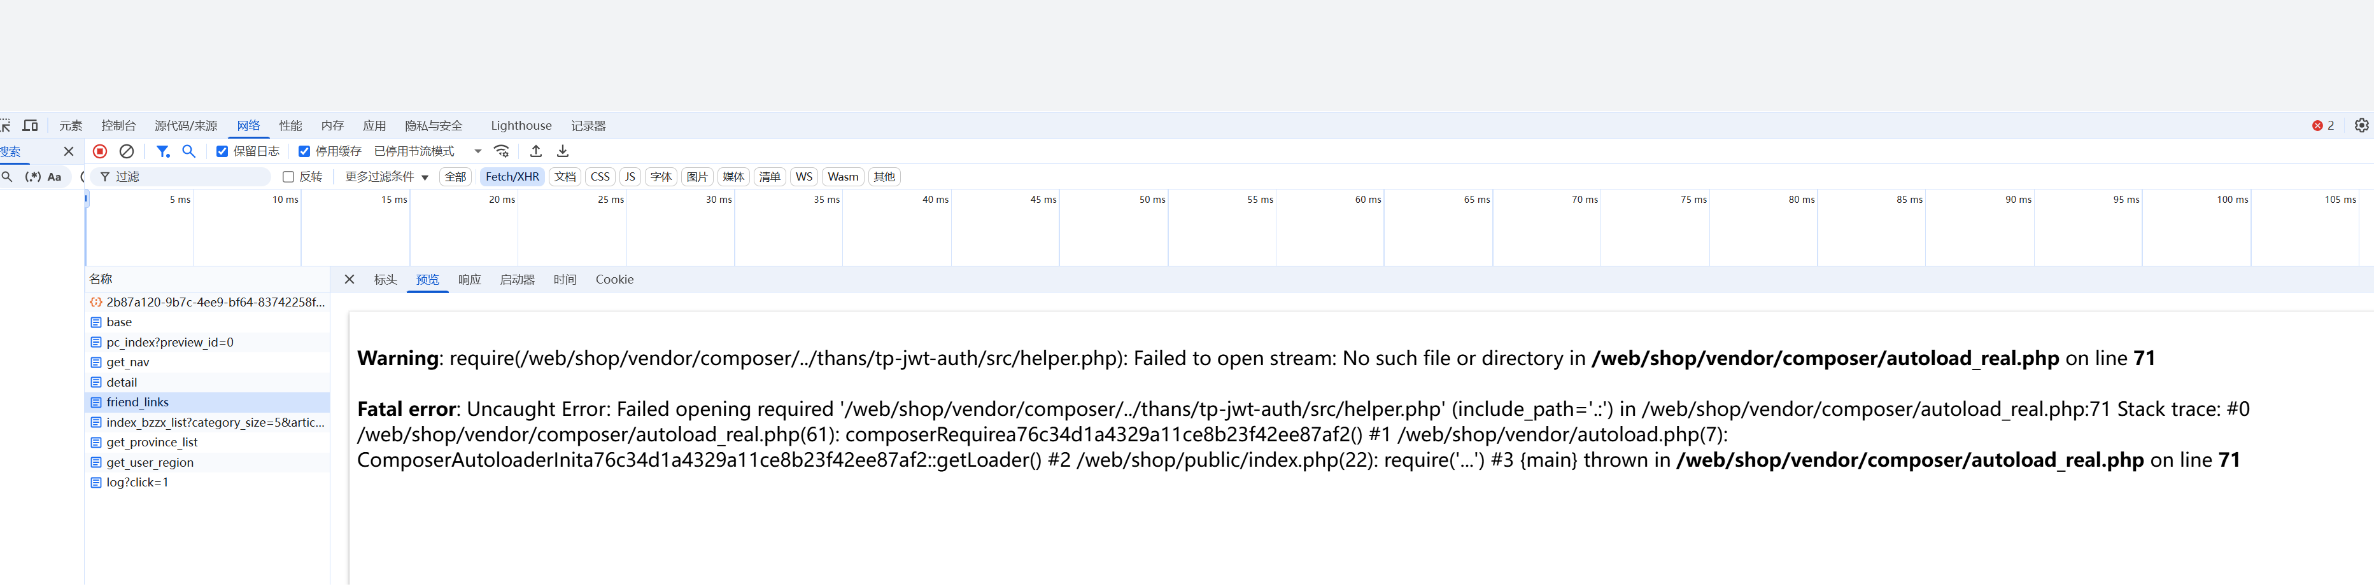The width and height of the screenshot is (2374, 585).
Task: Stop recording network log
Action: 101,151
